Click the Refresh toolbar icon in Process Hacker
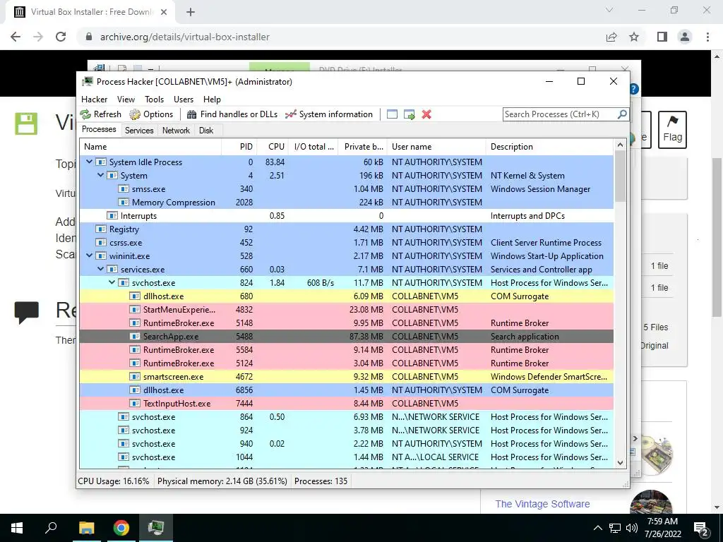This screenshot has width=723, height=542. 85,114
